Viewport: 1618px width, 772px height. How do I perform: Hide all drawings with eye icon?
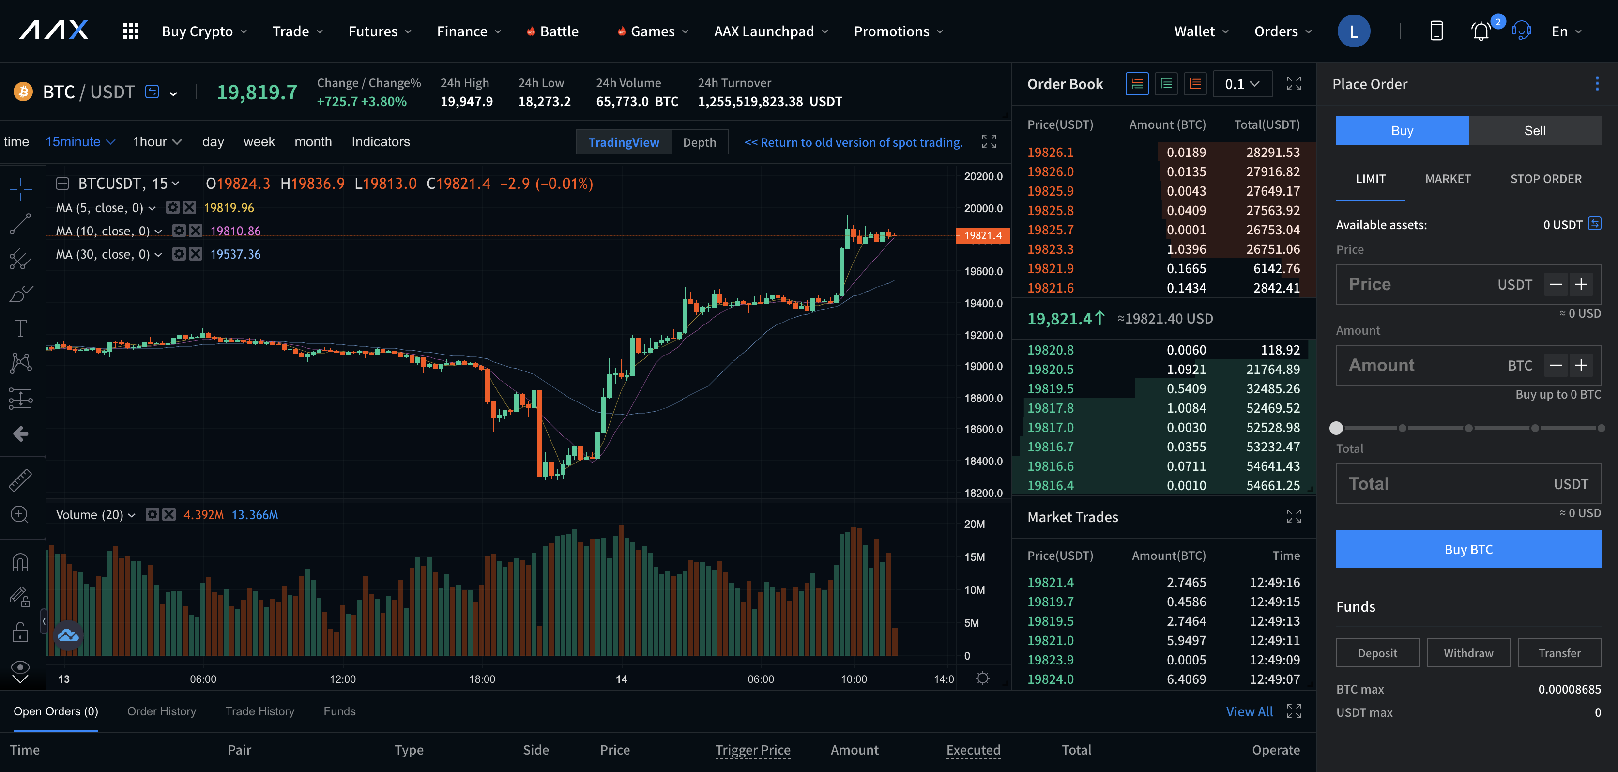[20, 667]
